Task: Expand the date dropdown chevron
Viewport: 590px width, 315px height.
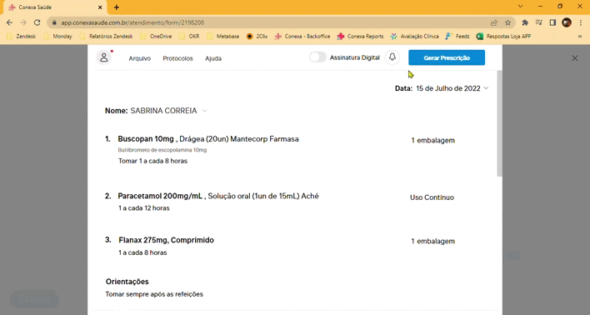Action: pyautogui.click(x=486, y=88)
